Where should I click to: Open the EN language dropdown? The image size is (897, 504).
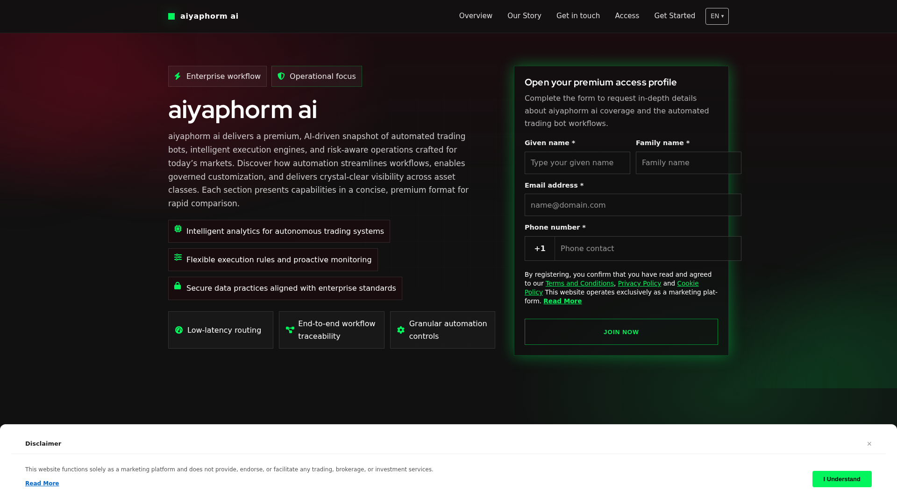coord(717,16)
